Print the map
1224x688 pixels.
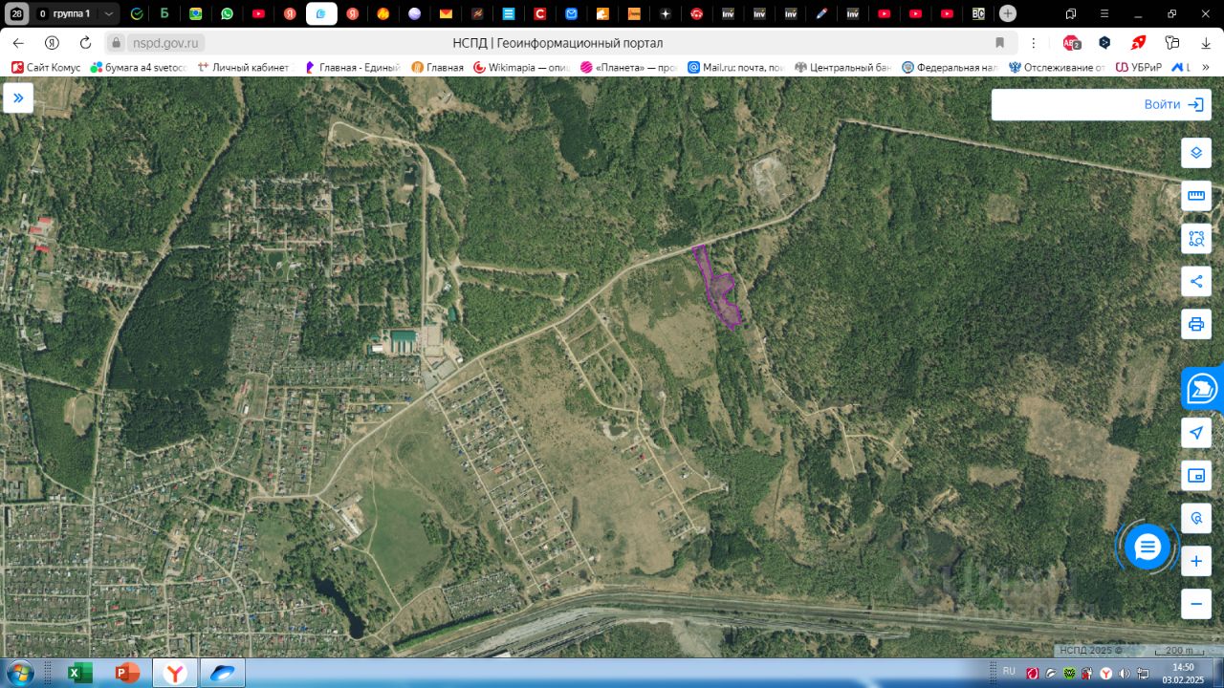coord(1196,324)
